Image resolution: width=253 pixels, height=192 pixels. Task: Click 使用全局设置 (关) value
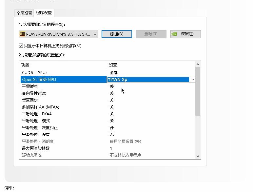126,142
